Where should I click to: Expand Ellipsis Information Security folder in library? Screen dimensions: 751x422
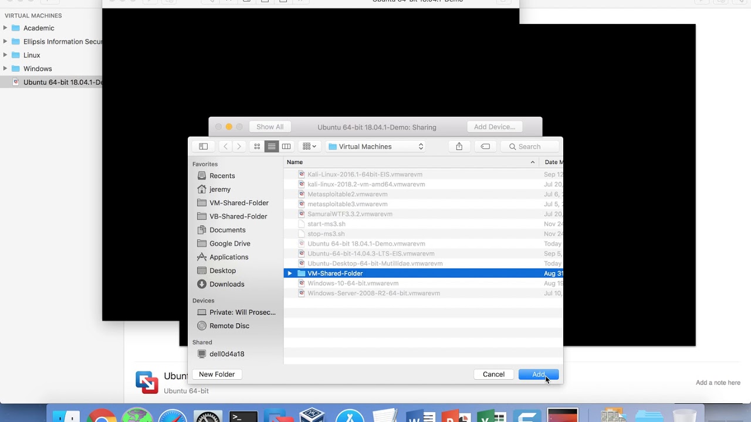[5, 41]
